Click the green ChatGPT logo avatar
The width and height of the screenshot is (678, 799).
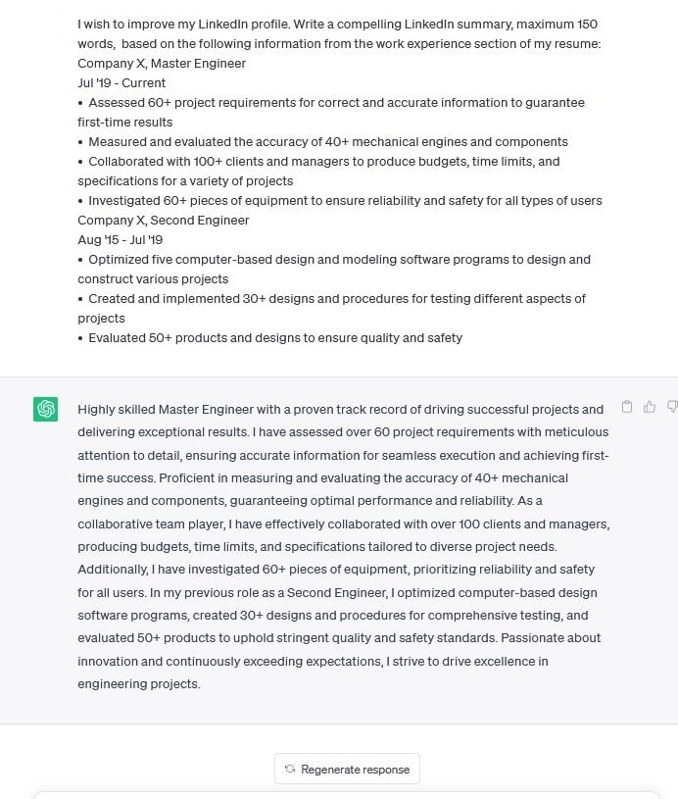(x=45, y=410)
